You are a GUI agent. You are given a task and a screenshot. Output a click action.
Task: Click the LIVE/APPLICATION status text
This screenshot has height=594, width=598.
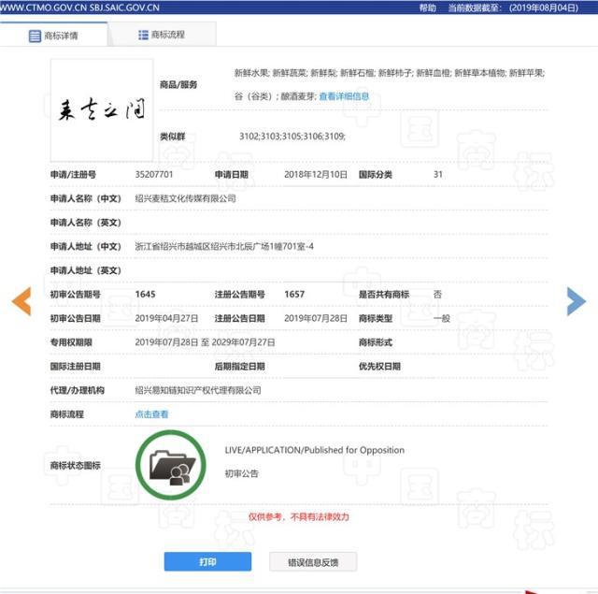tap(314, 450)
